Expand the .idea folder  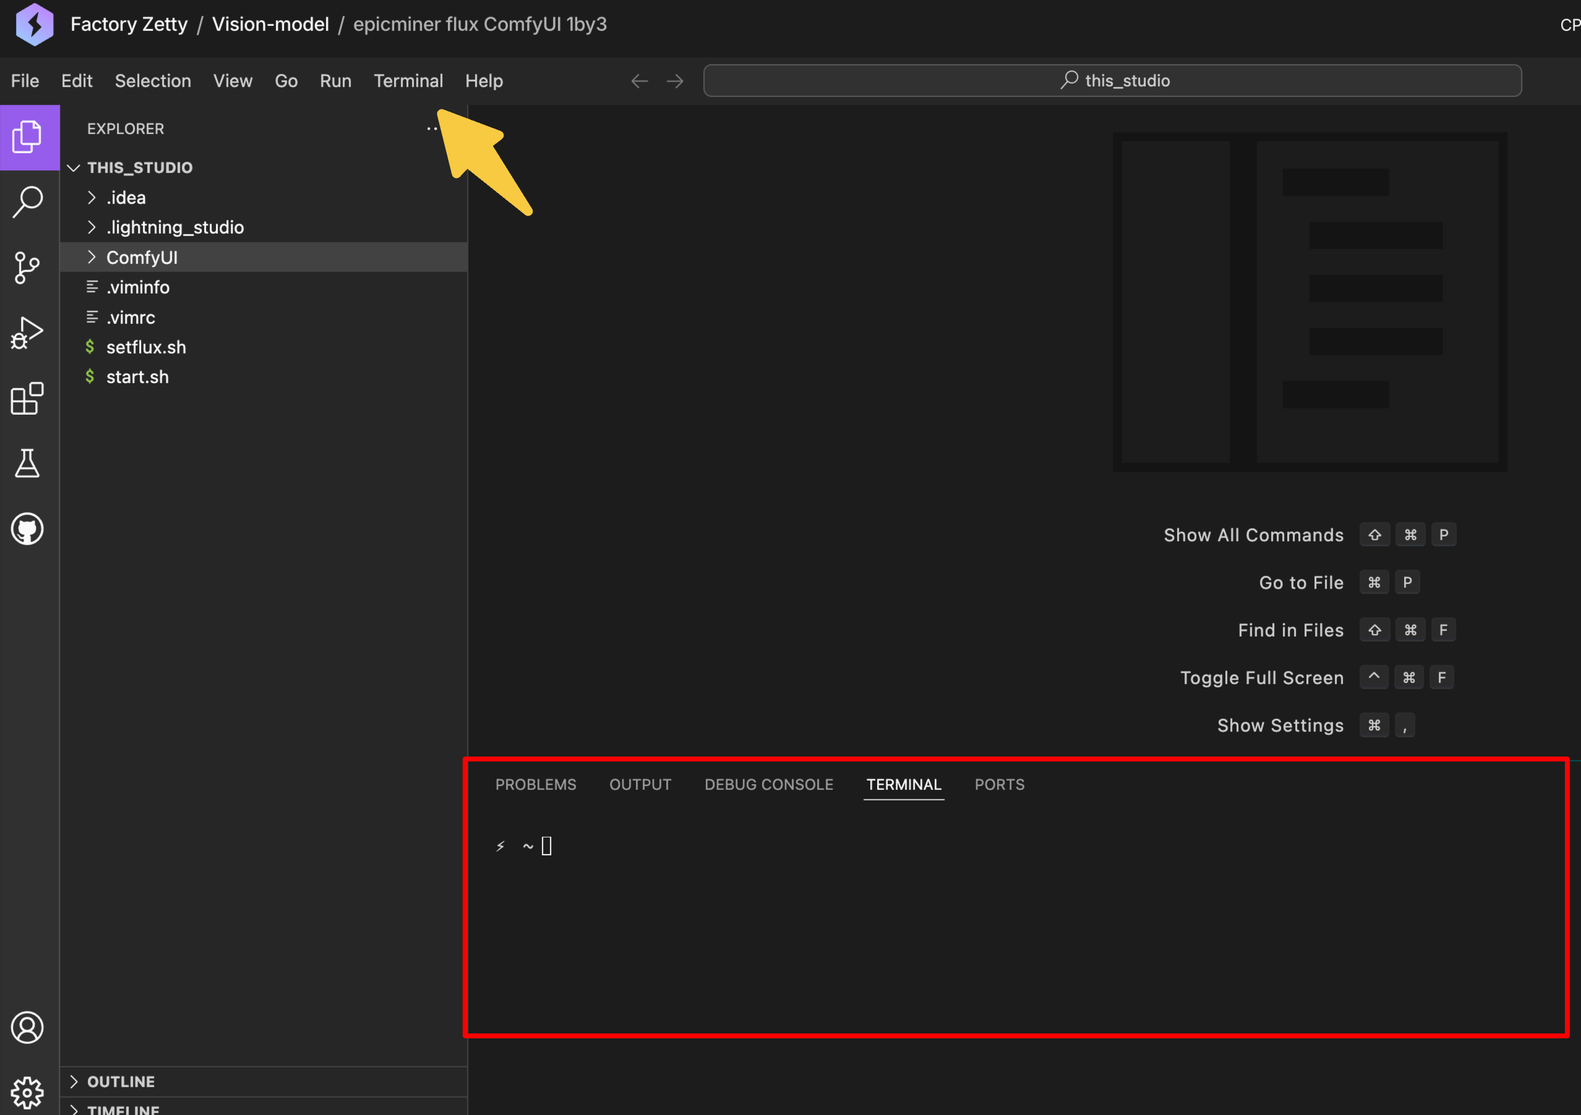click(x=92, y=198)
